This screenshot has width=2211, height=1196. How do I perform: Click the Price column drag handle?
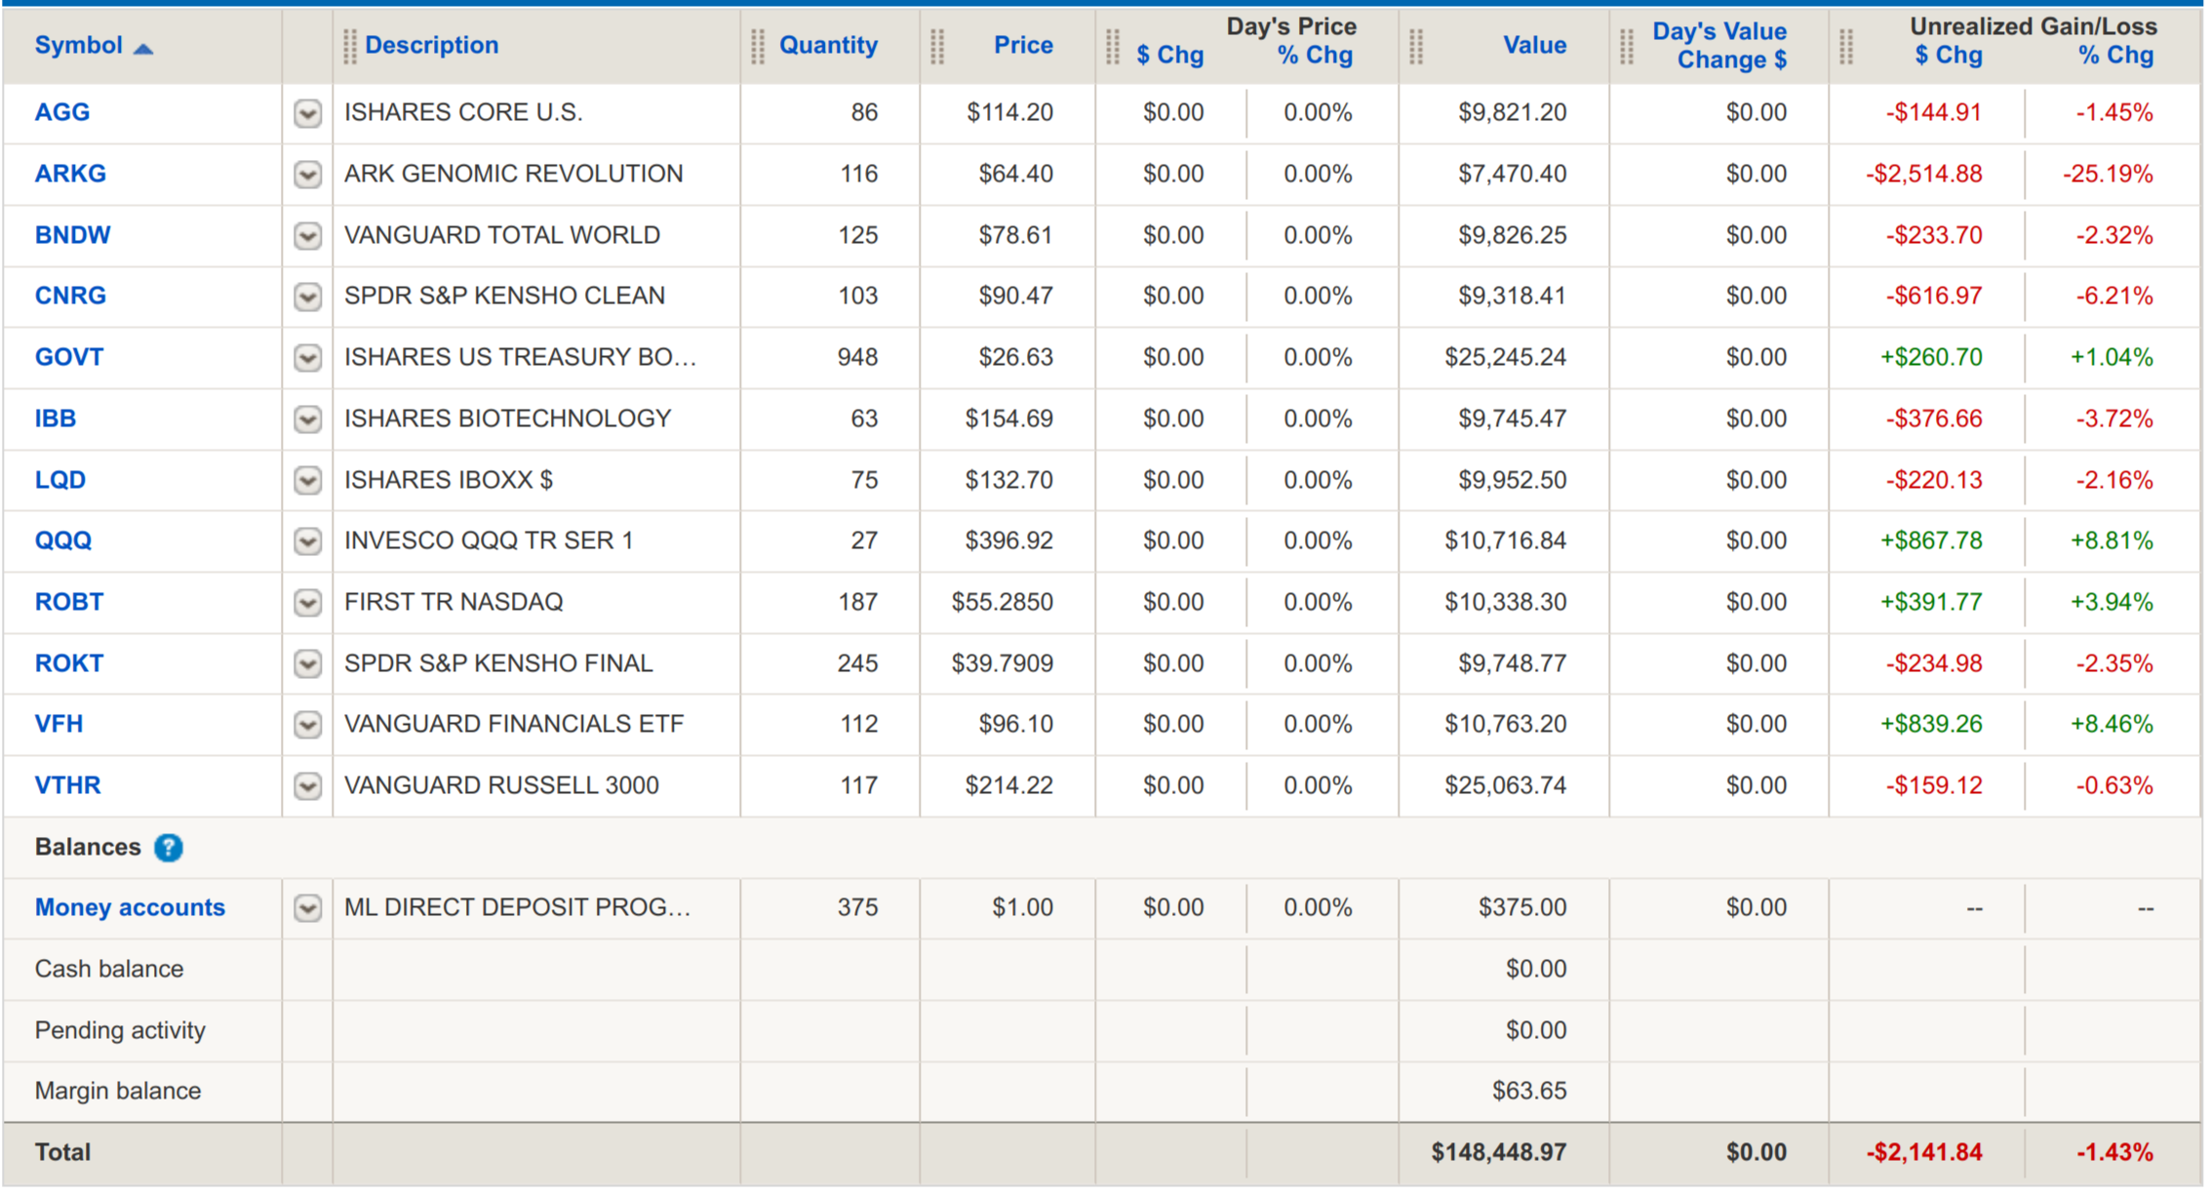(937, 46)
